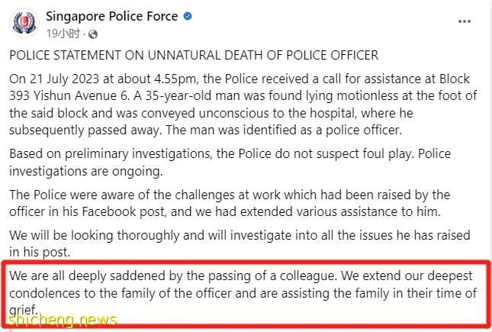Click the paragraph about challenges at work

(x=230, y=203)
